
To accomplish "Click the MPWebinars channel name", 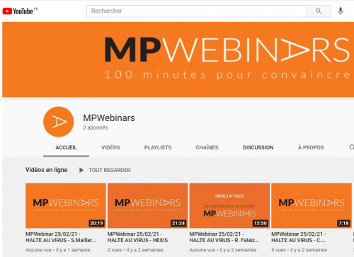I will 109,118.
